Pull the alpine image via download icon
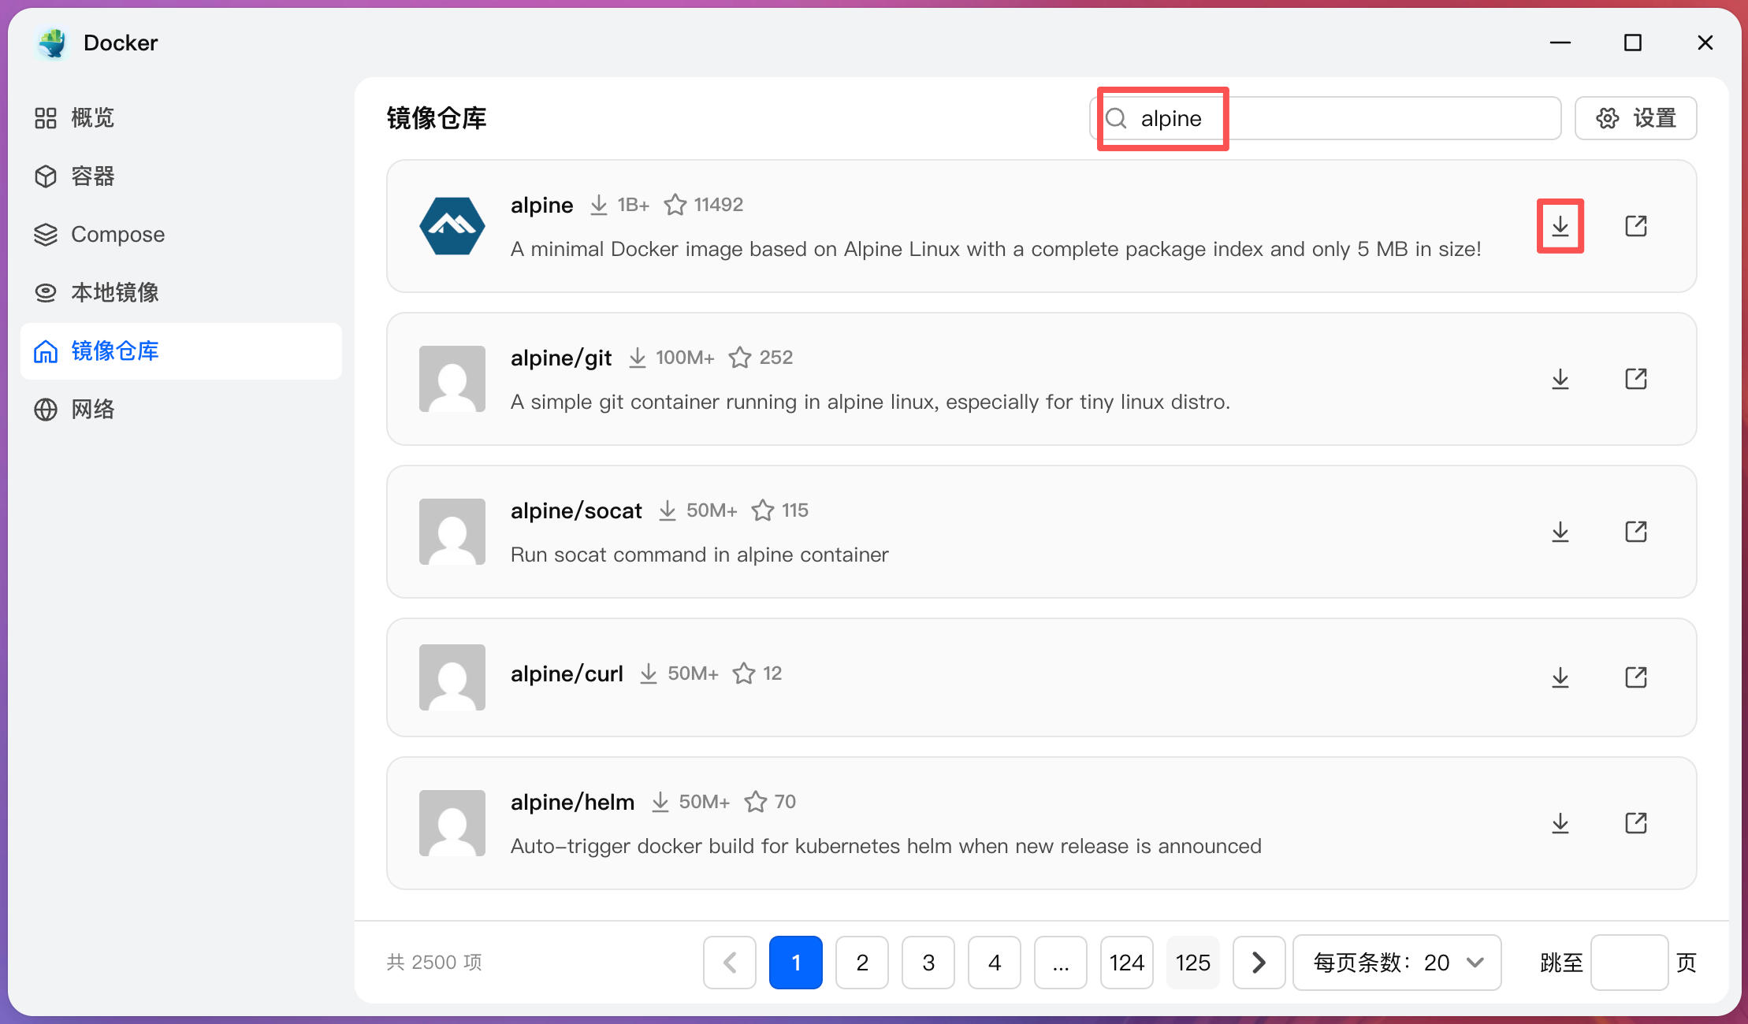Viewport: 1748px width, 1024px height. point(1560,226)
